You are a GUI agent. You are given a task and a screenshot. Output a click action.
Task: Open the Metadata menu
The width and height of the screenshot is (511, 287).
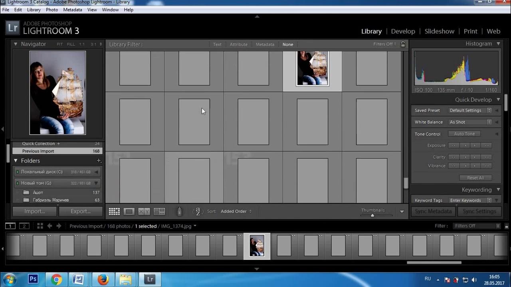point(73,10)
